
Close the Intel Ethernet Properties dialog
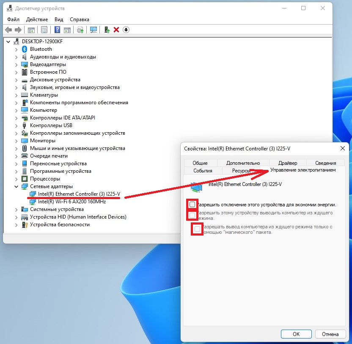point(343,148)
